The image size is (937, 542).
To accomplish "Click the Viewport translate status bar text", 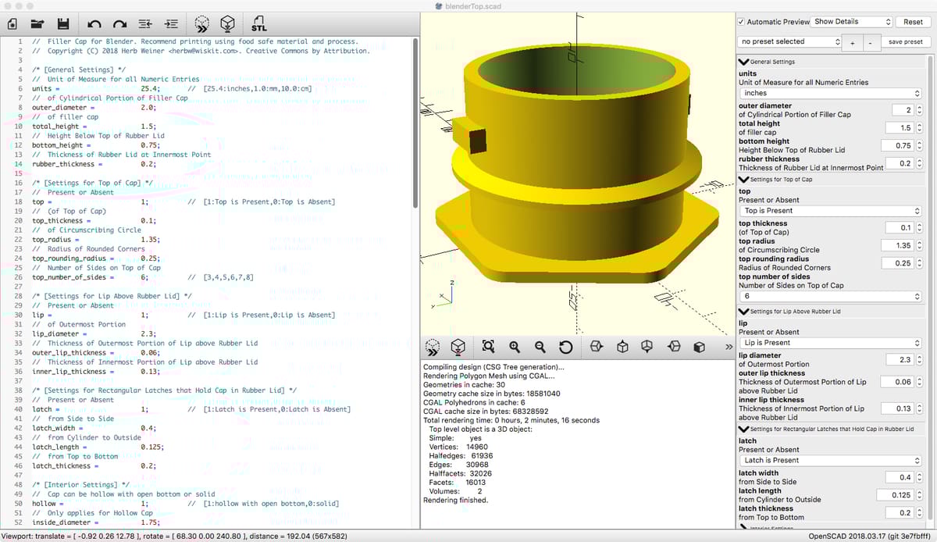I will coord(176,537).
